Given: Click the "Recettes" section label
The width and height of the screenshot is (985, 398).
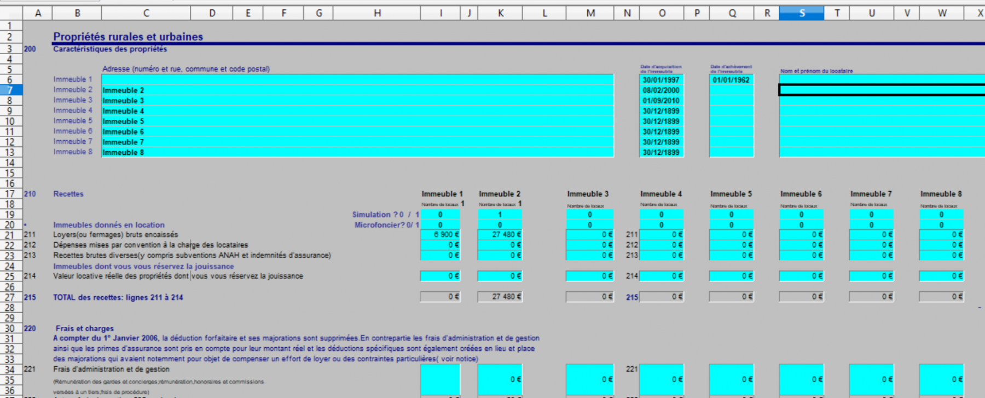Looking at the screenshot, I should point(68,194).
